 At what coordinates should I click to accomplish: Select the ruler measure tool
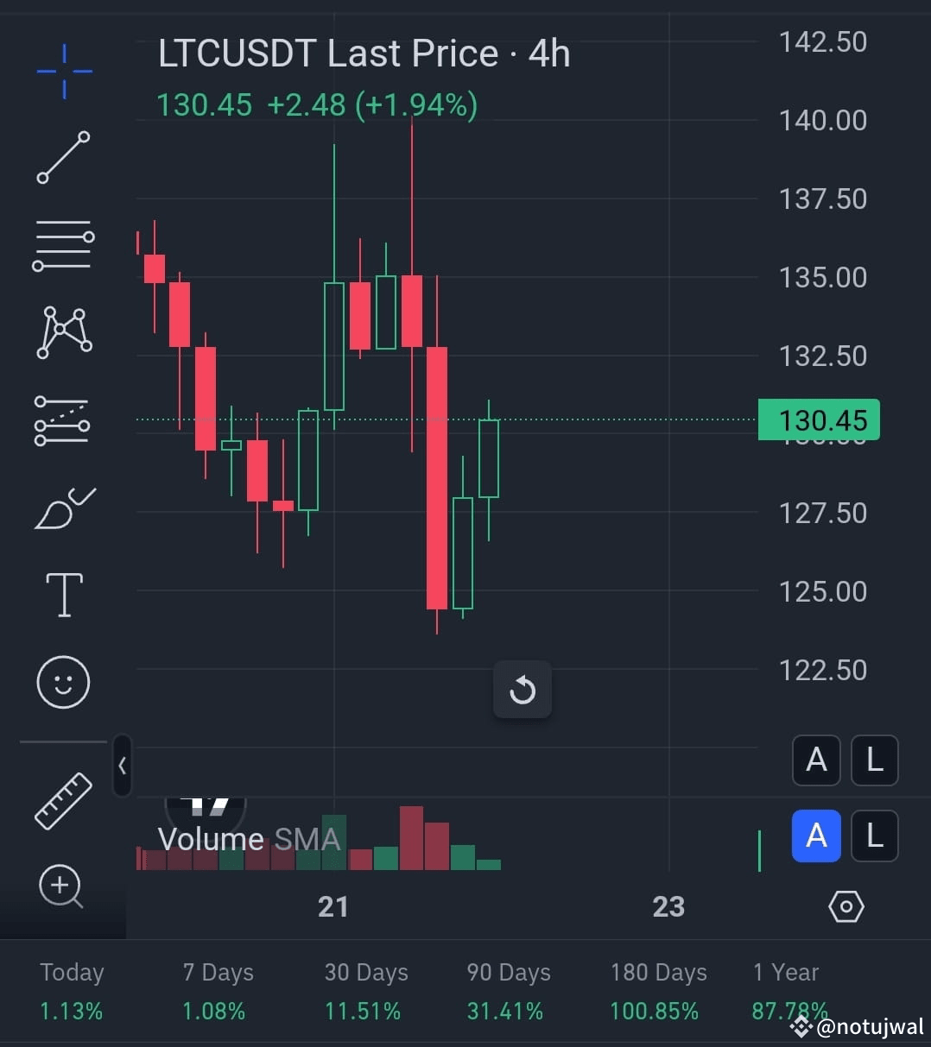[63, 802]
